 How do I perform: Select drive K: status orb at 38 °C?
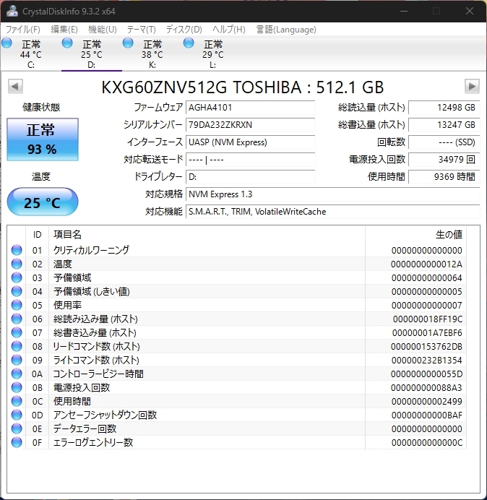[x=128, y=44]
